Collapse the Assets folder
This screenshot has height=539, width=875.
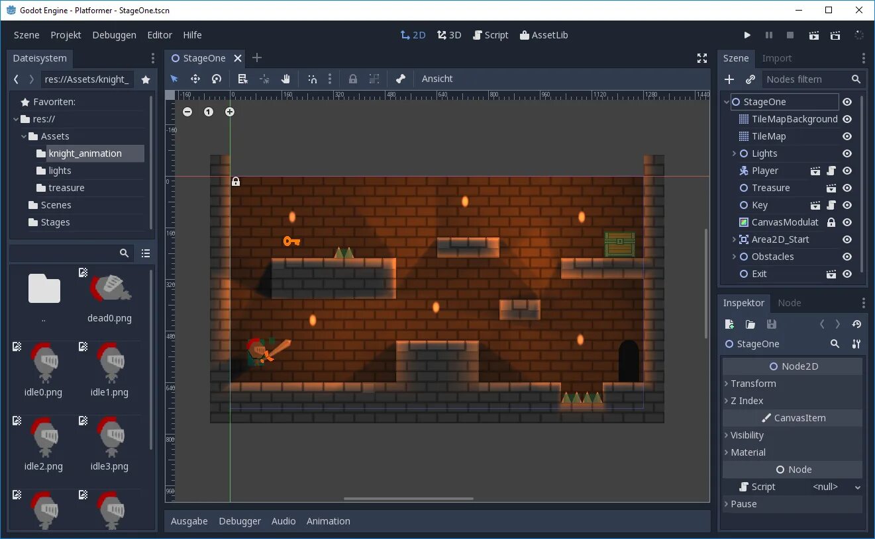coord(24,136)
